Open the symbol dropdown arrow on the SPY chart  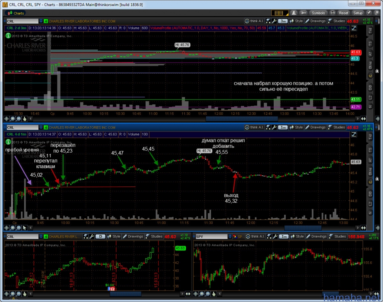230,236
